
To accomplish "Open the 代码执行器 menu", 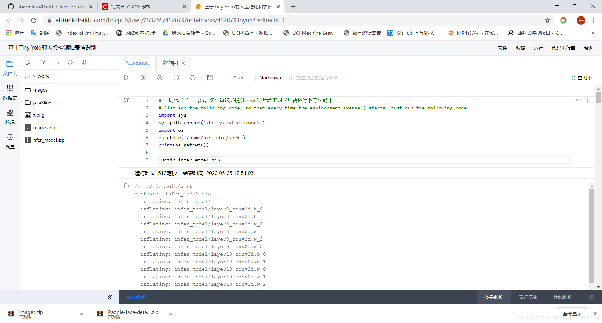I will (x=563, y=48).
